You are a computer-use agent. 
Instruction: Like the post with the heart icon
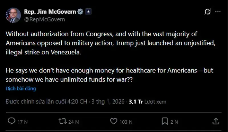click(x=113, y=121)
